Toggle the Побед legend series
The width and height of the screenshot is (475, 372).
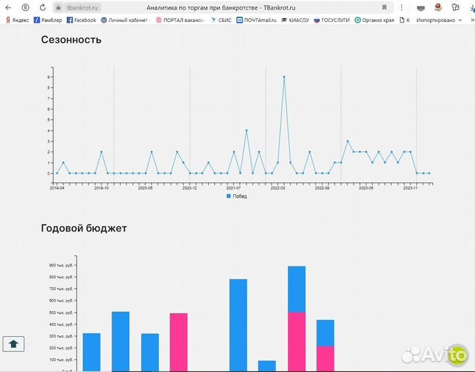236,196
